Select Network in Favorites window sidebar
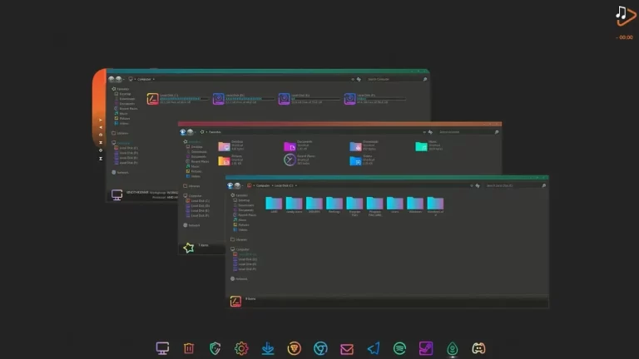639x359 pixels. click(x=191, y=225)
